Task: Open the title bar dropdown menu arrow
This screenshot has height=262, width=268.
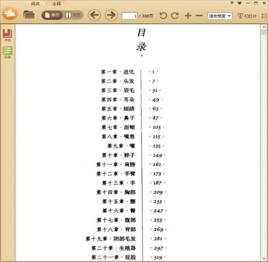Action: [232, 3]
